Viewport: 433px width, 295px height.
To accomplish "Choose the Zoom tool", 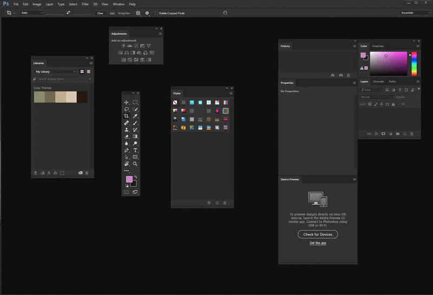I will [135, 164].
